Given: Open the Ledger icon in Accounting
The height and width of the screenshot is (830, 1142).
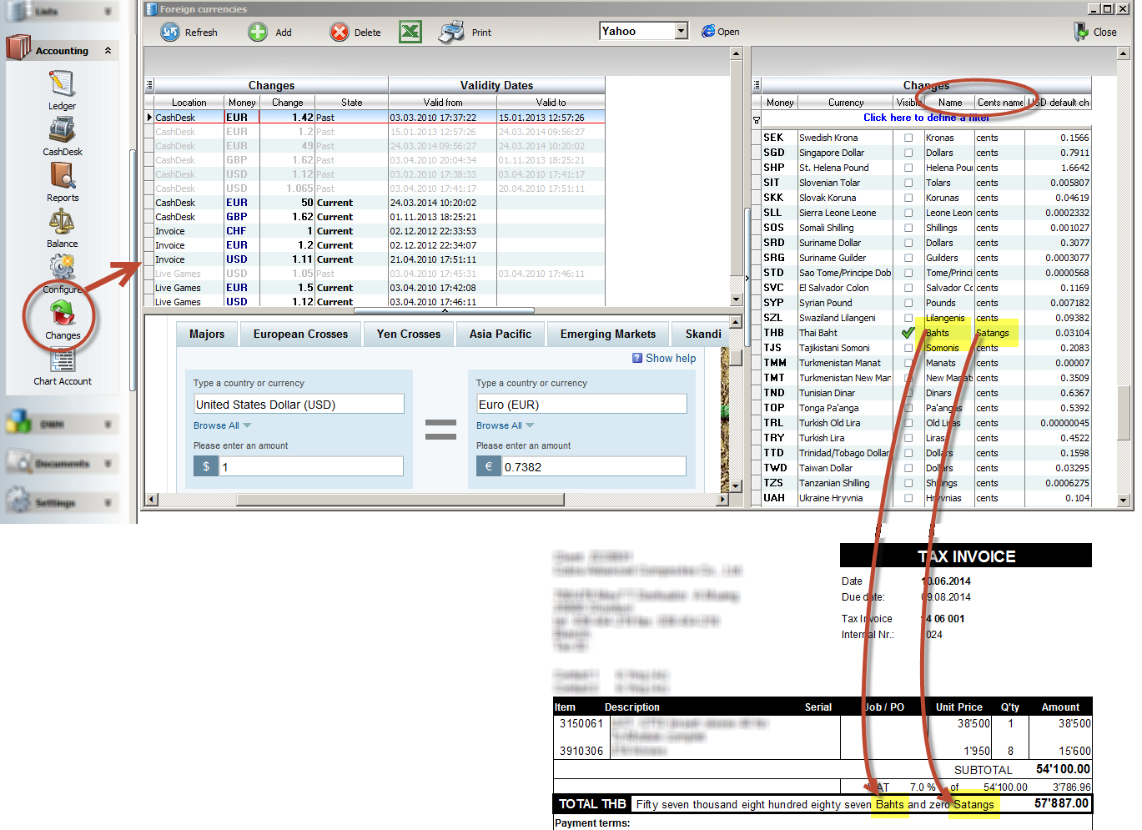Looking at the screenshot, I should 62,84.
